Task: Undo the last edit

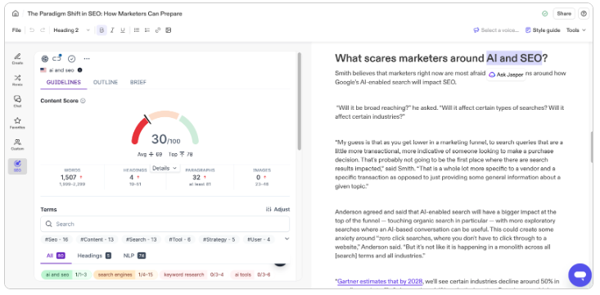Action: coord(32,30)
